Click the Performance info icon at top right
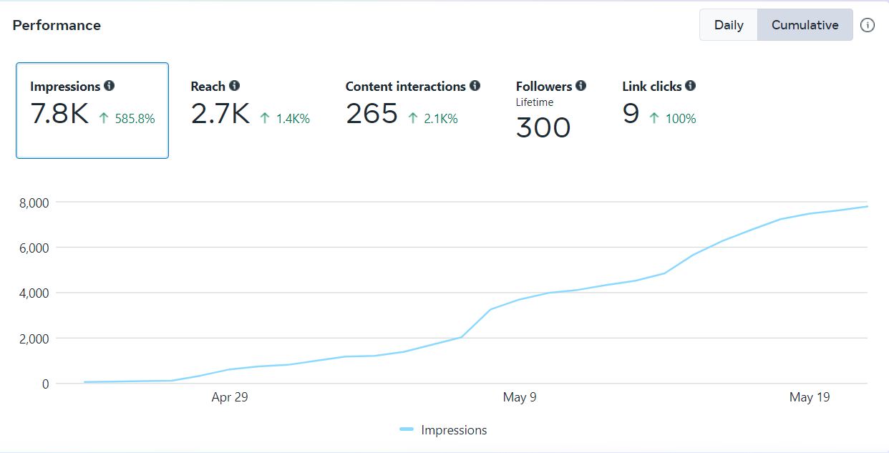Screen dimensions: 889x453 [x=868, y=25]
